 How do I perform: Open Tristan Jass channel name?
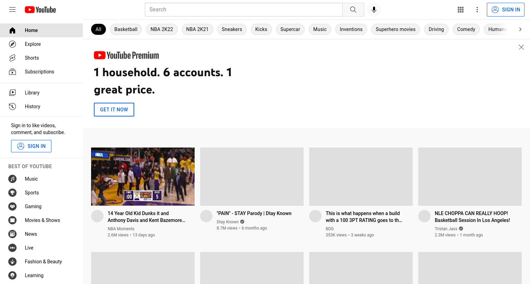(446, 229)
